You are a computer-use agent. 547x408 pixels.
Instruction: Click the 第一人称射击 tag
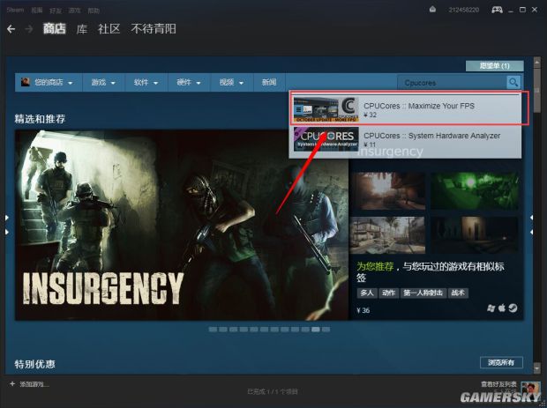coord(422,292)
